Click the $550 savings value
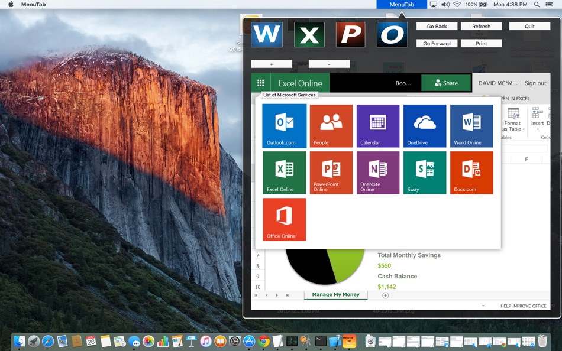Screen dimensions: 562x351 tap(384, 266)
